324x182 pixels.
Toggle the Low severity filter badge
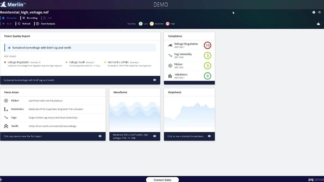(x=140, y=24)
